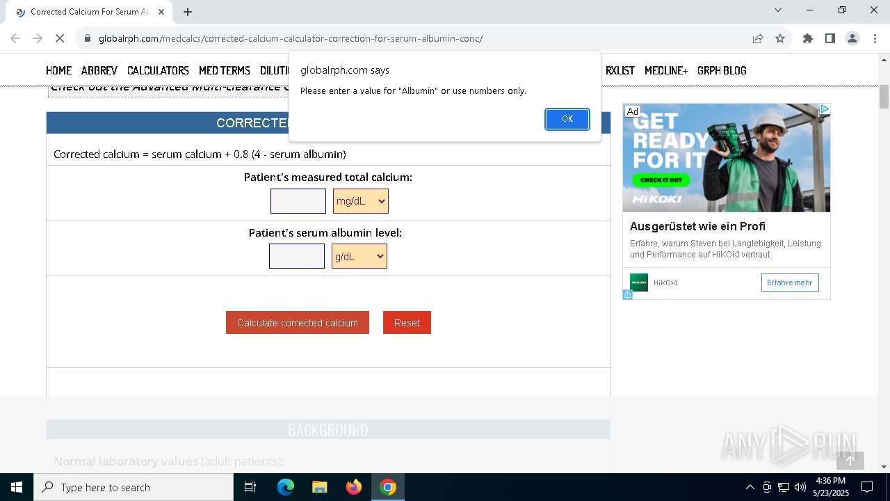Viewport: 890px width, 501px height.
Task: Launch Firefox from taskbar
Action: (354, 487)
